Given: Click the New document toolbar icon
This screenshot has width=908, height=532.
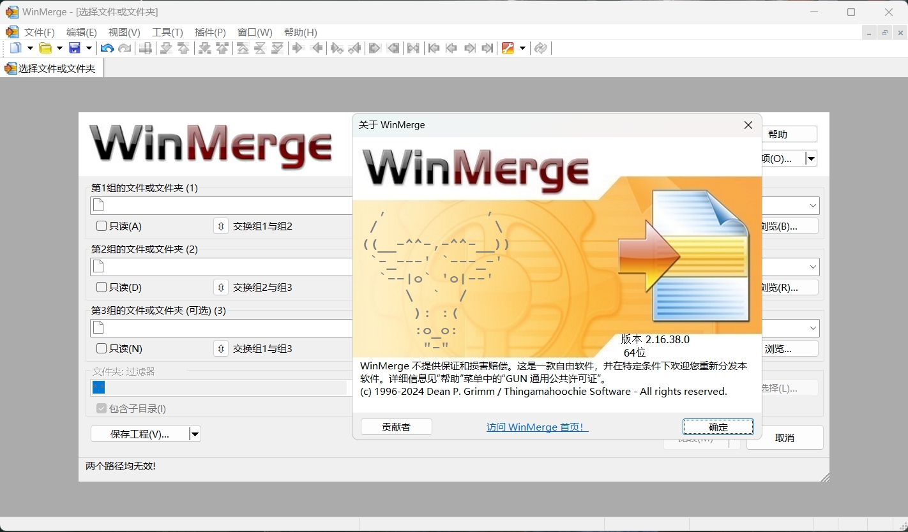Looking at the screenshot, I should tap(15, 48).
